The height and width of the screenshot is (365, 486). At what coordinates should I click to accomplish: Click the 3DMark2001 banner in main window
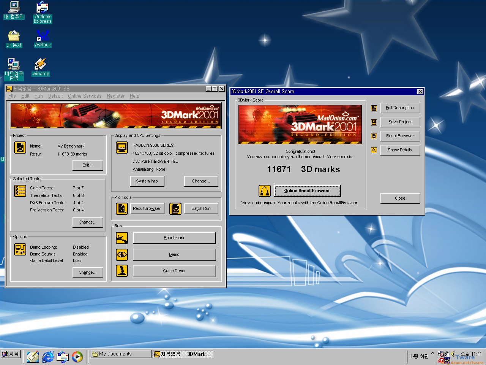(x=116, y=116)
